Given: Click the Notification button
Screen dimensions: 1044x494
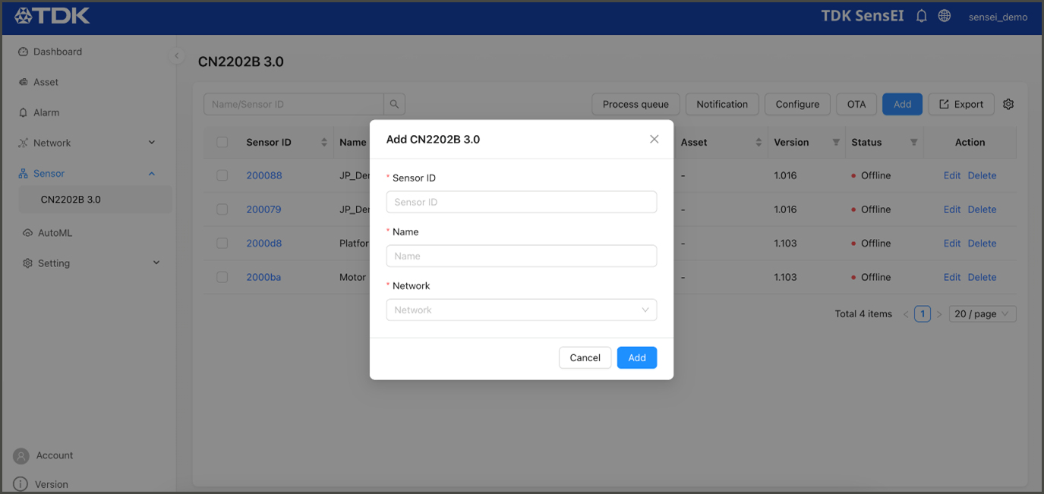Looking at the screenshot, I should tap(722, 104).
